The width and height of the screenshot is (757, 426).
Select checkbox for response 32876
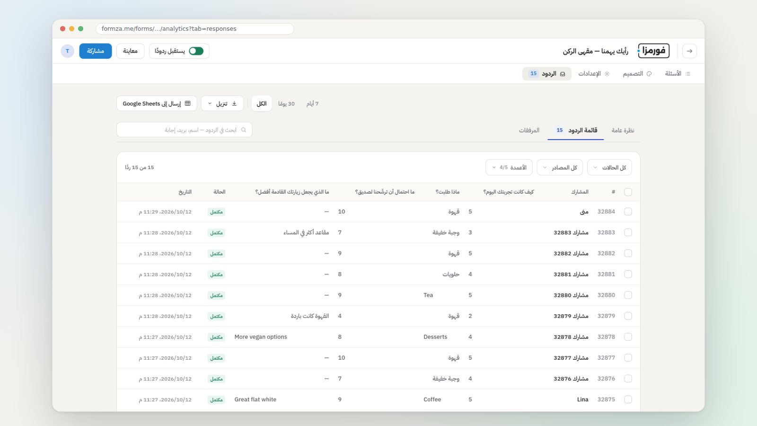coord(628,379)
